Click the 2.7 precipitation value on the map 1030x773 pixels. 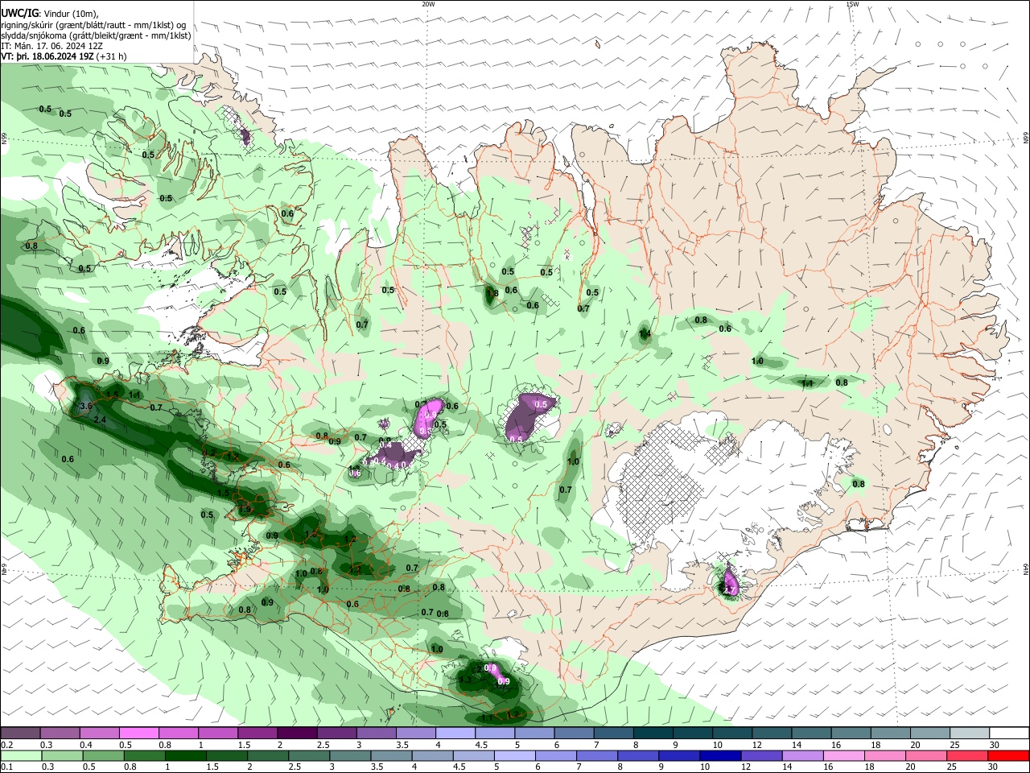tap(730, 590)
